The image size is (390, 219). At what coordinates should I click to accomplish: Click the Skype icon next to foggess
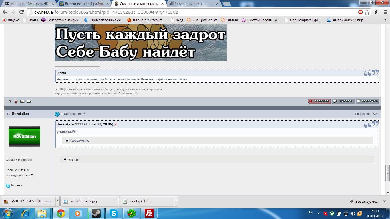click(8, 186)
